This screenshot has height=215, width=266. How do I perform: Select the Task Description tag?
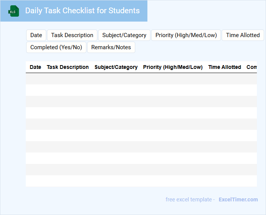72,35
